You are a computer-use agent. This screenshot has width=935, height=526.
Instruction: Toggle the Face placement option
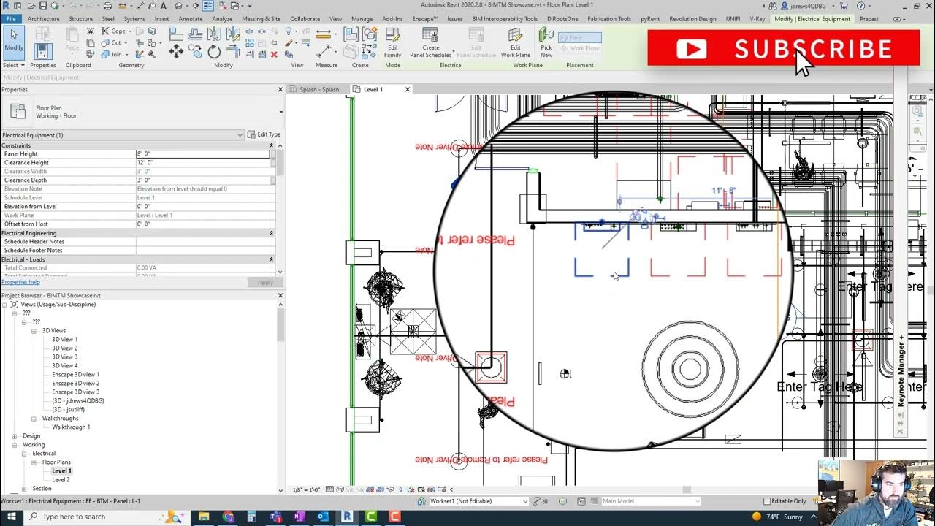click(x=580, y=37)
